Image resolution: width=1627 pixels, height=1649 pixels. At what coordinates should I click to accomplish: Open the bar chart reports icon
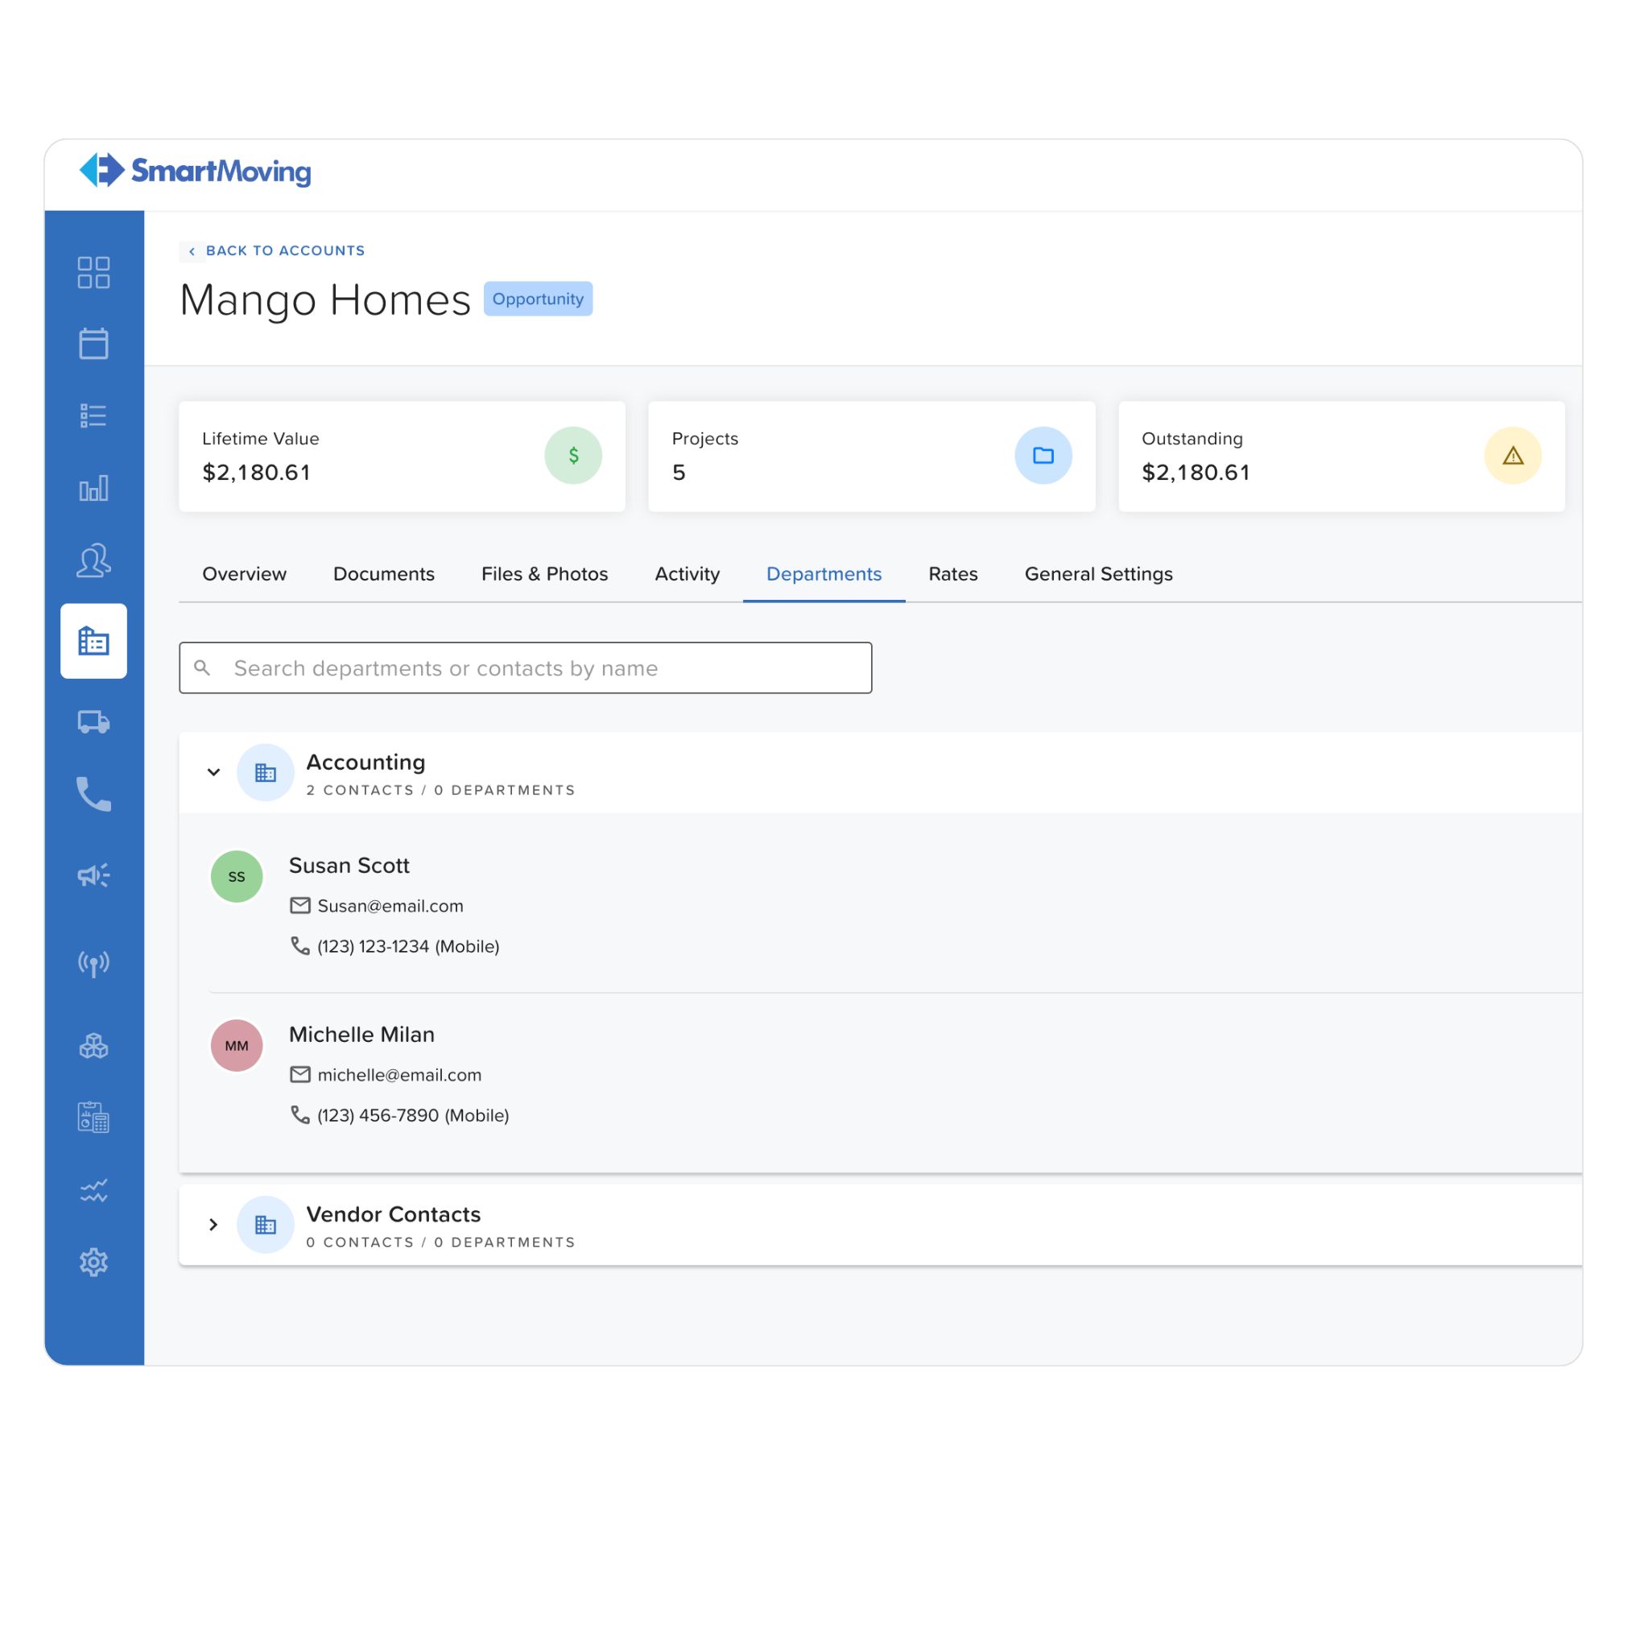click(x=93, y=487)
